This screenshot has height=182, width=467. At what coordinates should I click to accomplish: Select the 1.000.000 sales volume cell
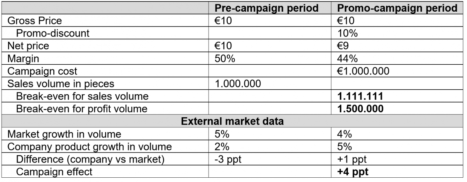pos(272,83)
